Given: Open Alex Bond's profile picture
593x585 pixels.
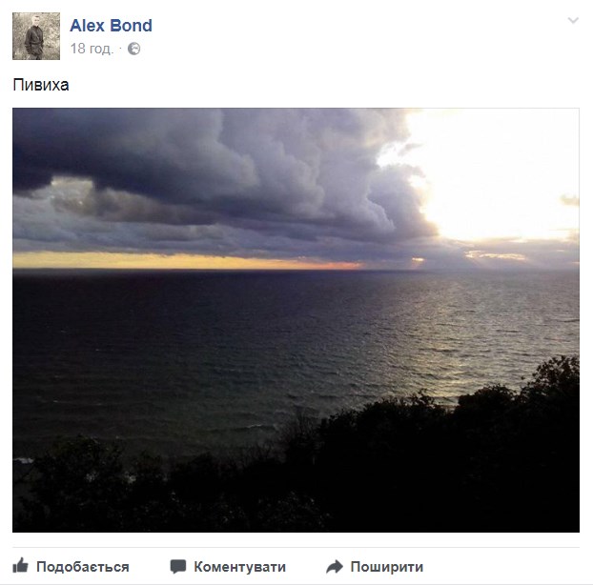Looking at the screenshot, I should (x=36, y=36).
